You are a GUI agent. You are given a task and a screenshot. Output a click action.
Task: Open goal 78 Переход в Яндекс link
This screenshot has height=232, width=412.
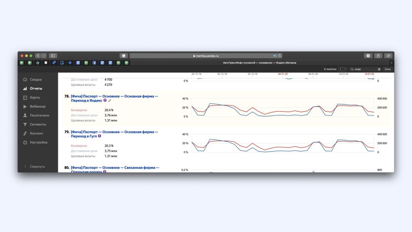pyautogui.click(x=114, y=98)
